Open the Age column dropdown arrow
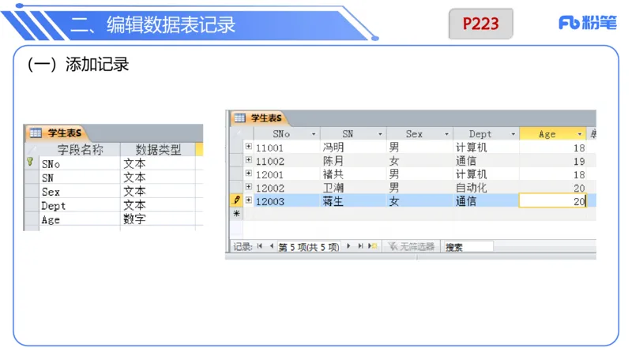The height and width of the screenshot is (355, 632). pyautogui.click(x=580, y=134)
